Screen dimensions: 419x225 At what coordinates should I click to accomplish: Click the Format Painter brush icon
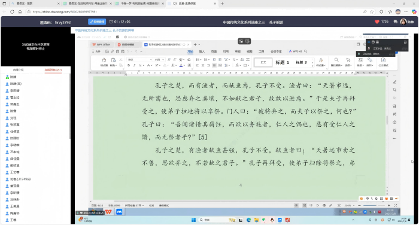point(104,60)
